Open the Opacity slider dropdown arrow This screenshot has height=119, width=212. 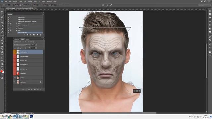pyautogui.click(x=36, y=45)
